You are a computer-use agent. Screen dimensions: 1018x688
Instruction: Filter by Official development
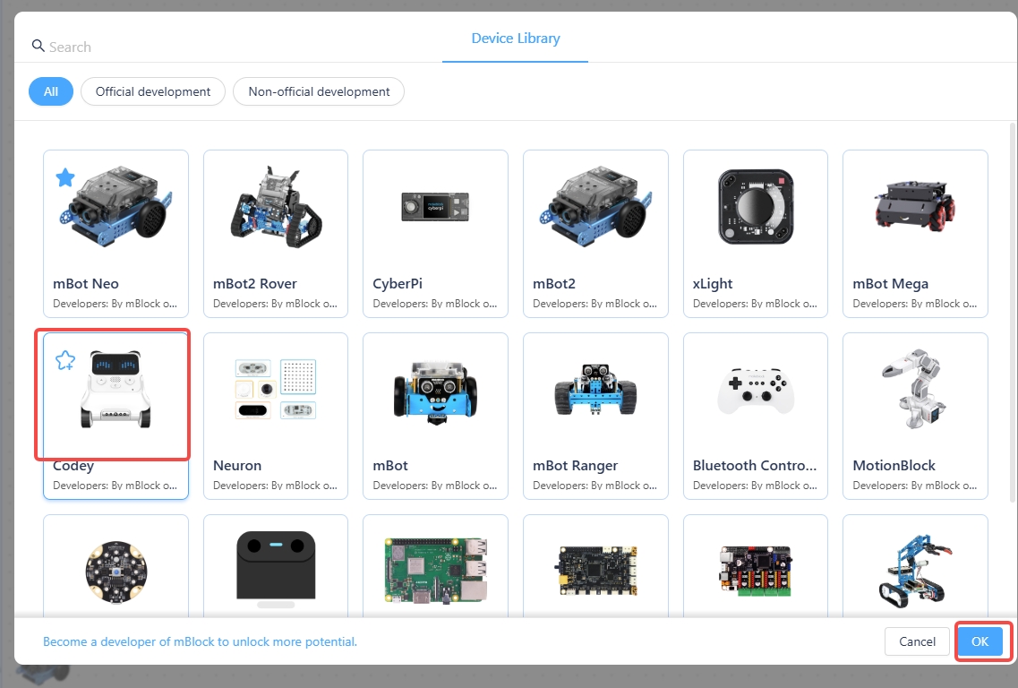(x=153, y=91)
